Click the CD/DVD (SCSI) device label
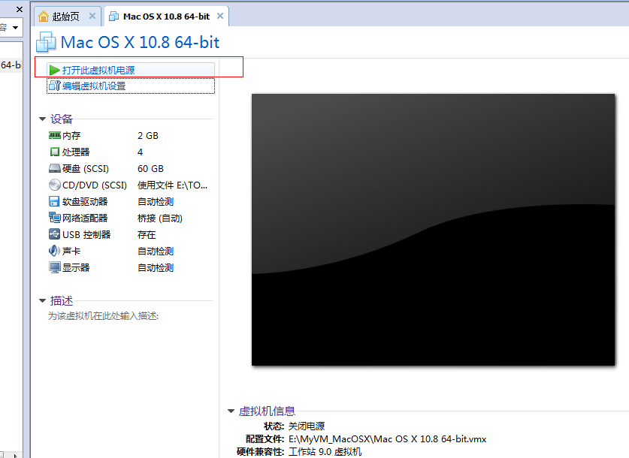Screen dimensions: 629x458 95,185
